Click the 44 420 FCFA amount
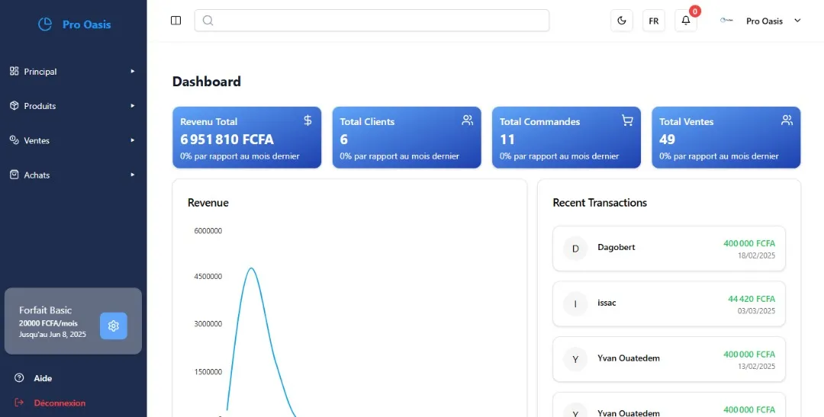This screenshot has width=824, height=417. coord(752,299)
